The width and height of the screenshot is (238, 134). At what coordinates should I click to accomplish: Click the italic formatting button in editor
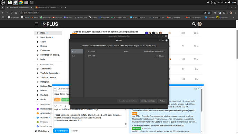pos(66,106)
